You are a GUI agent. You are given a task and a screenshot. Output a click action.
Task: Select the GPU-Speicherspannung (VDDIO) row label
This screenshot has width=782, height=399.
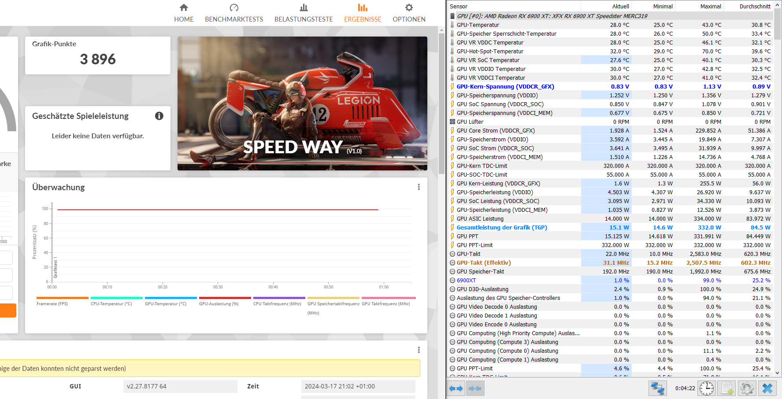pos(497,95)
